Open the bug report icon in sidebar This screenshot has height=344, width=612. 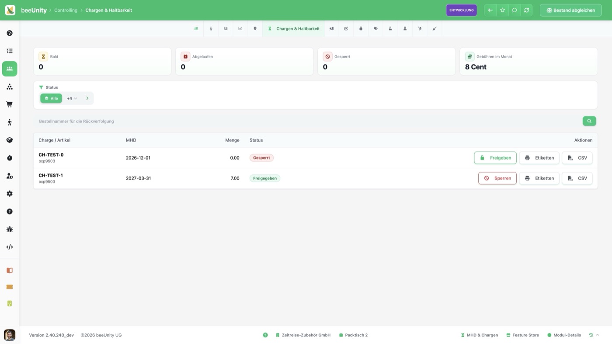pos(10,229)
